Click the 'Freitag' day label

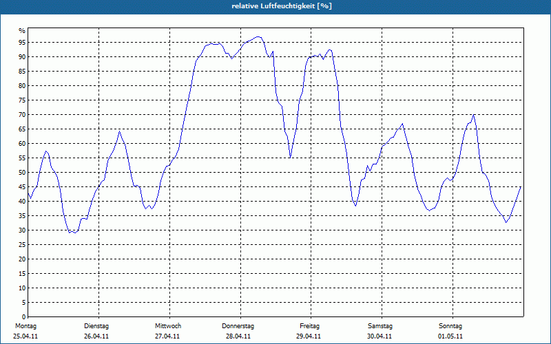point(309,326)
